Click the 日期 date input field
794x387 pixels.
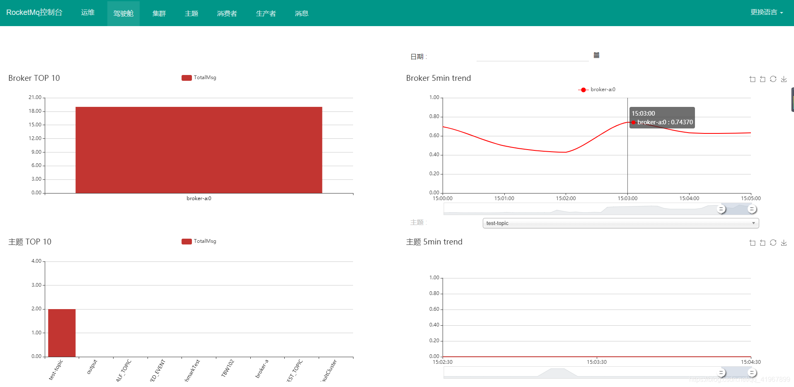pyautogui.click(x=533, y=56)
